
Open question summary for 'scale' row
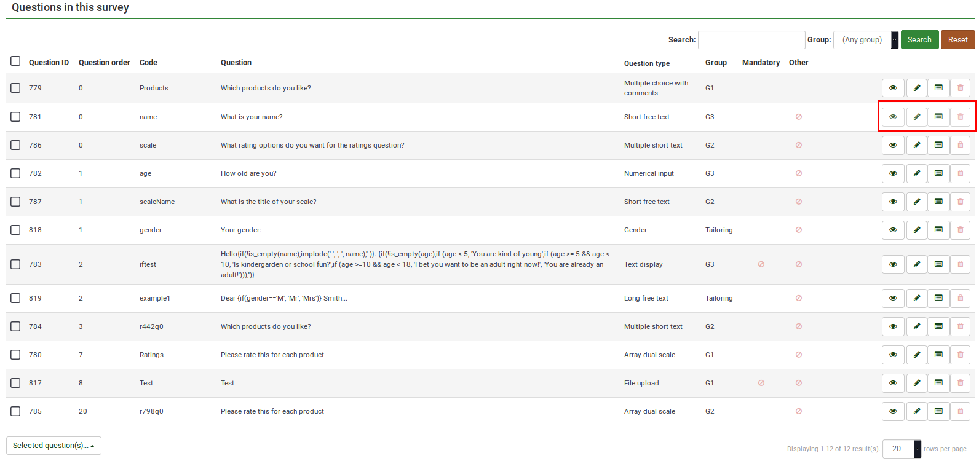tap(938, 145)
